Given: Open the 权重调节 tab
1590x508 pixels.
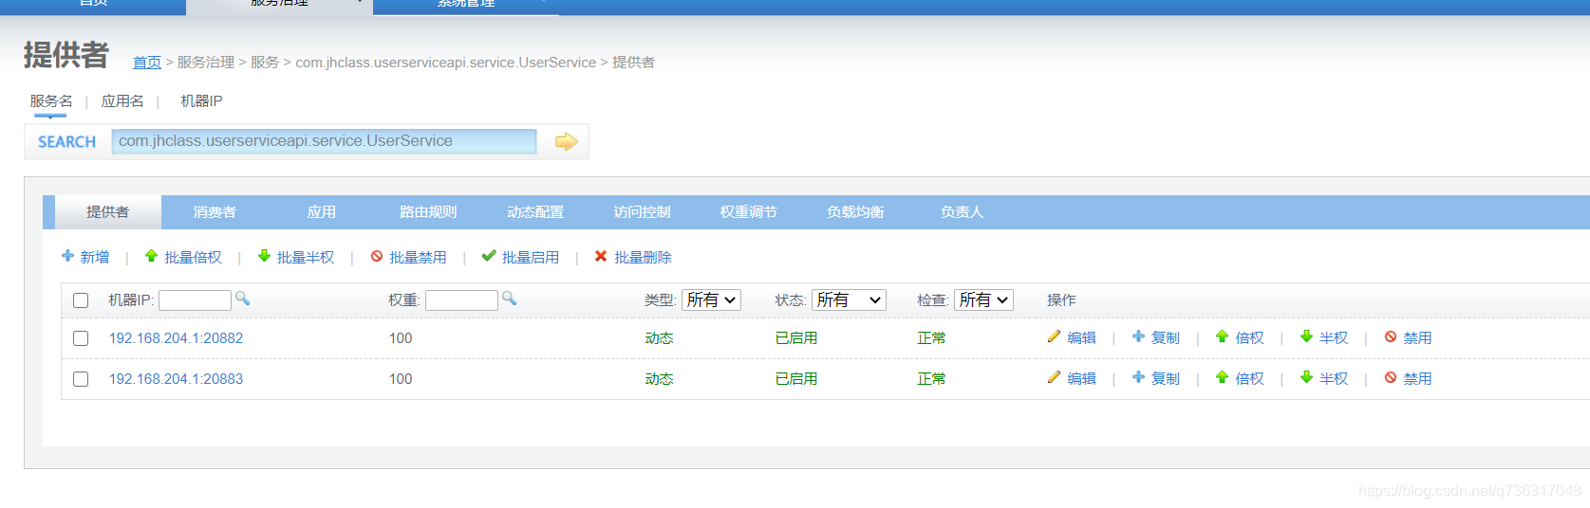Looking at the screenshot, I should click(749, 212).
